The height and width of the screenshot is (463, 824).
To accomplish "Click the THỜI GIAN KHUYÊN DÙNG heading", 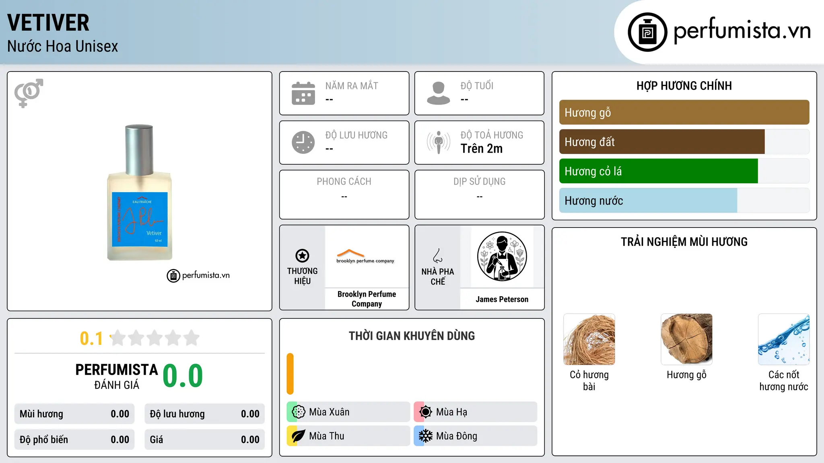I will [412, 336].
